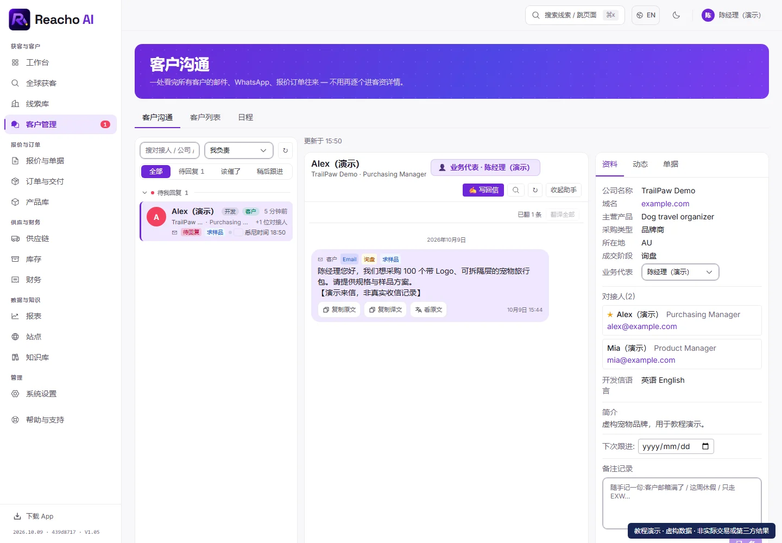Open 库存 from the sidebar
This screenshot has height=543, width=782.
pos(60,259)
